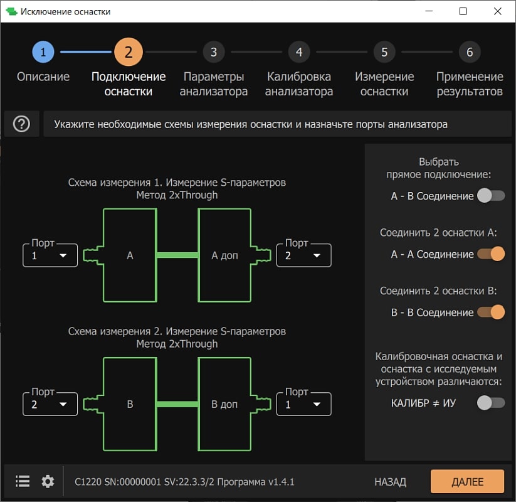Image resolution: width=516 pixels, height=502 pixels.
Task: Open settings via the gear icon
Action: tap(48, 481)
